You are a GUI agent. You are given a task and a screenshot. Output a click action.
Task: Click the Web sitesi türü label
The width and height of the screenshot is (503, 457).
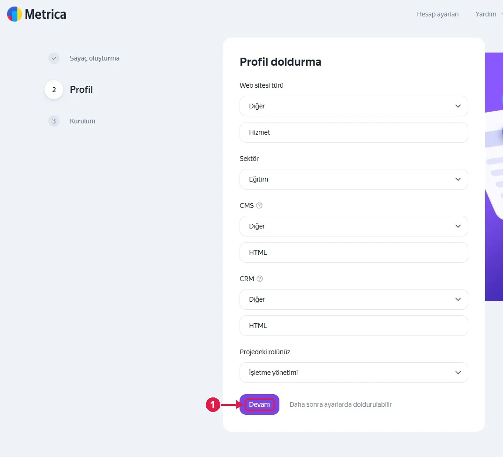[262, 85]
